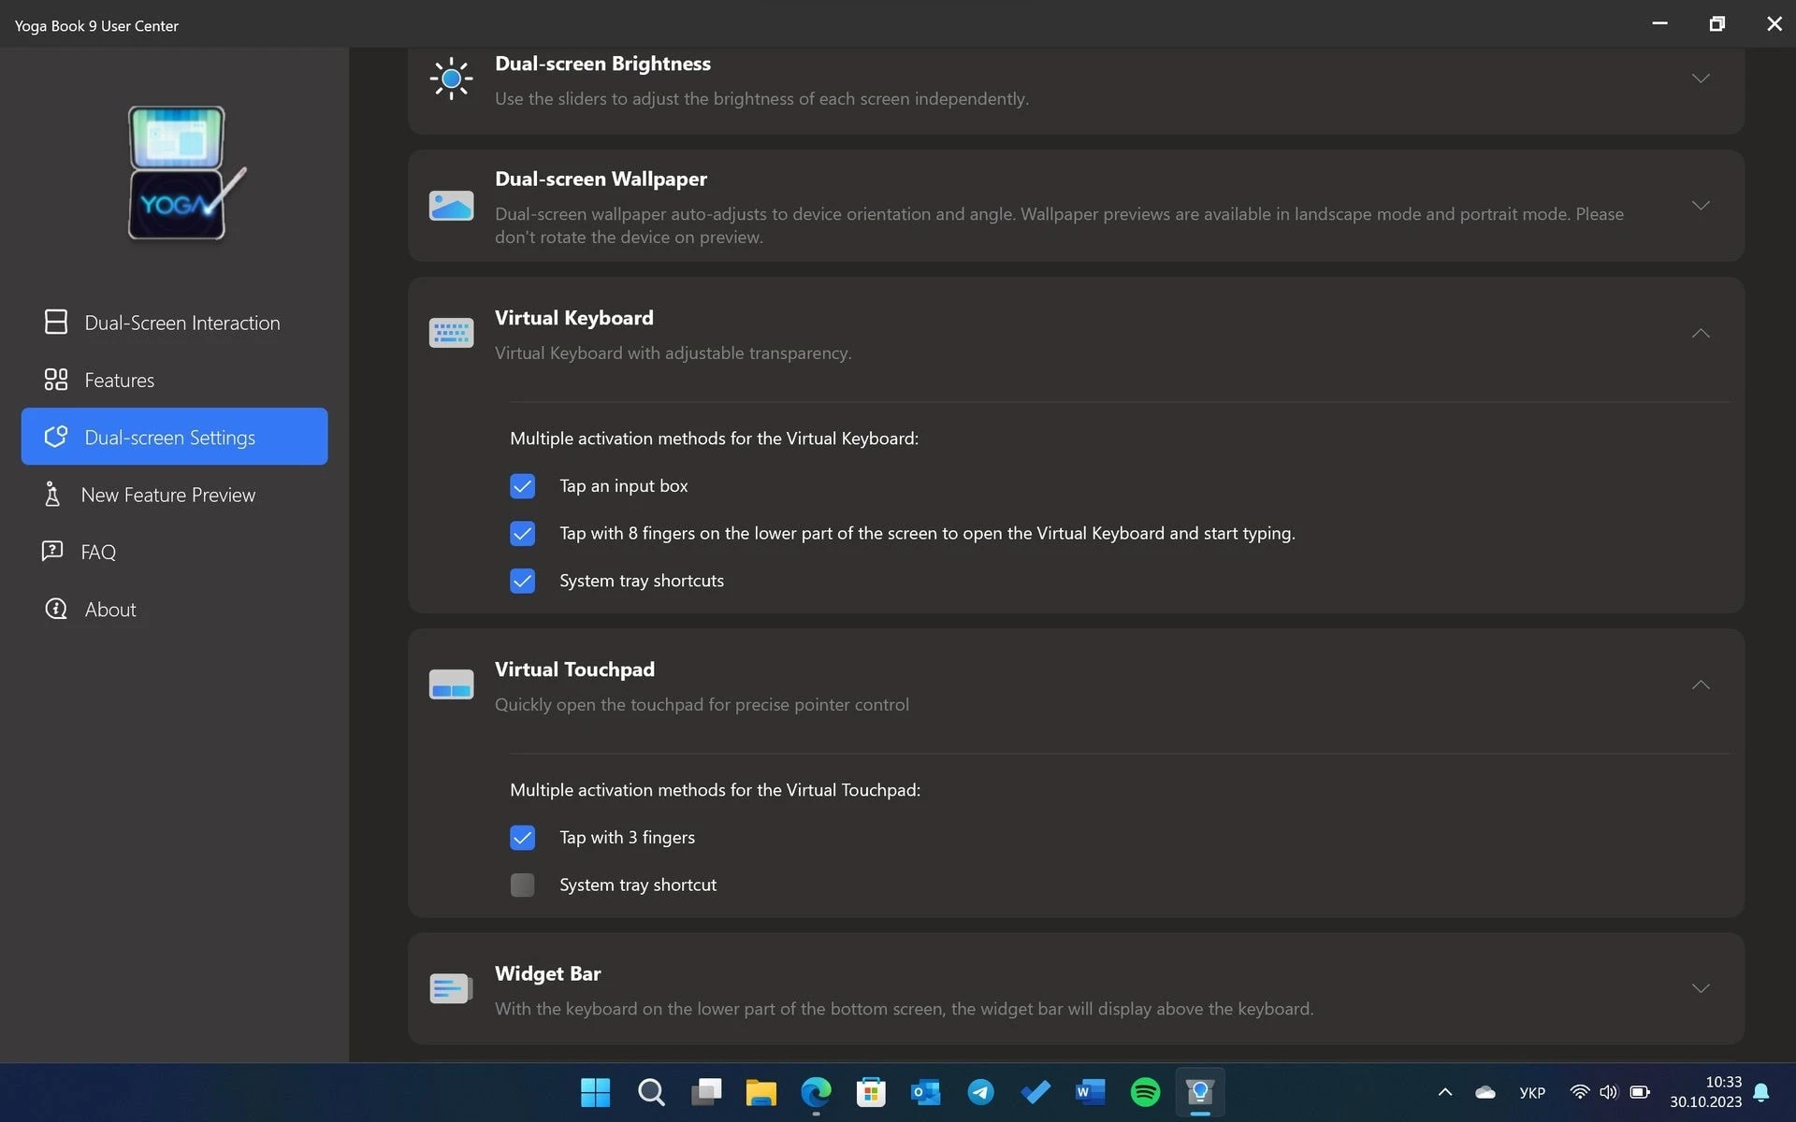The width and height of the screenshot is (1796, 1122).
Task: Open the FAQ page
Action: [175, 552]
